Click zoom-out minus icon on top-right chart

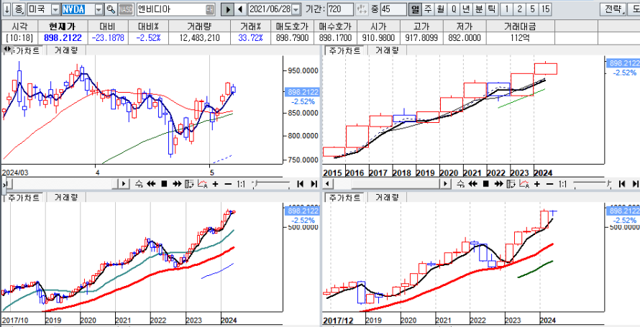pos(549,184)
